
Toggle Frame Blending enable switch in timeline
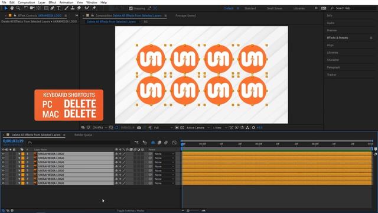(159, 143)
